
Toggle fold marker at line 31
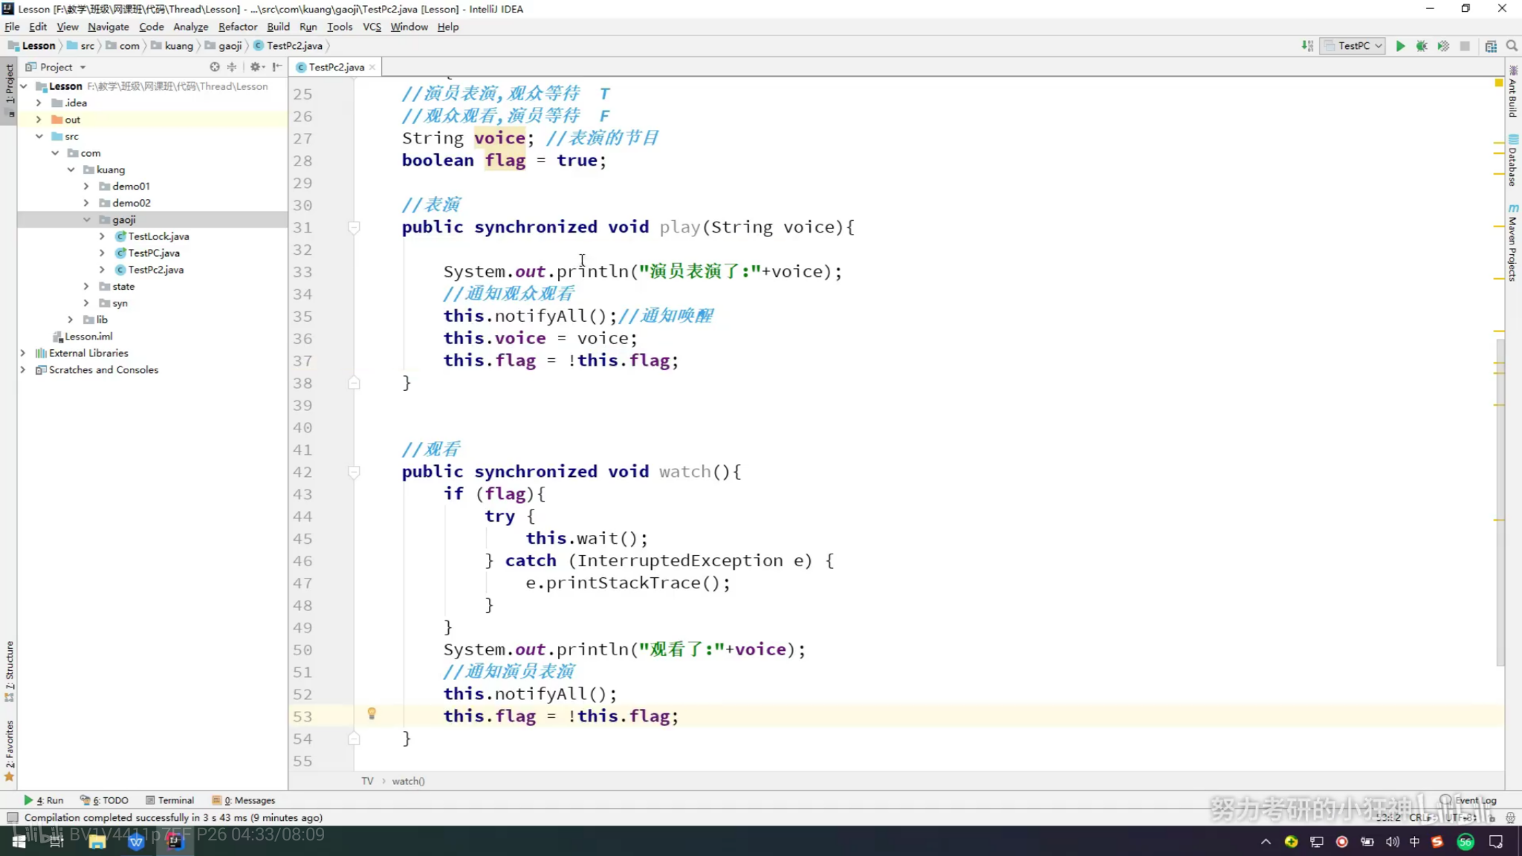pyautogui.click(x=354, y=227)
